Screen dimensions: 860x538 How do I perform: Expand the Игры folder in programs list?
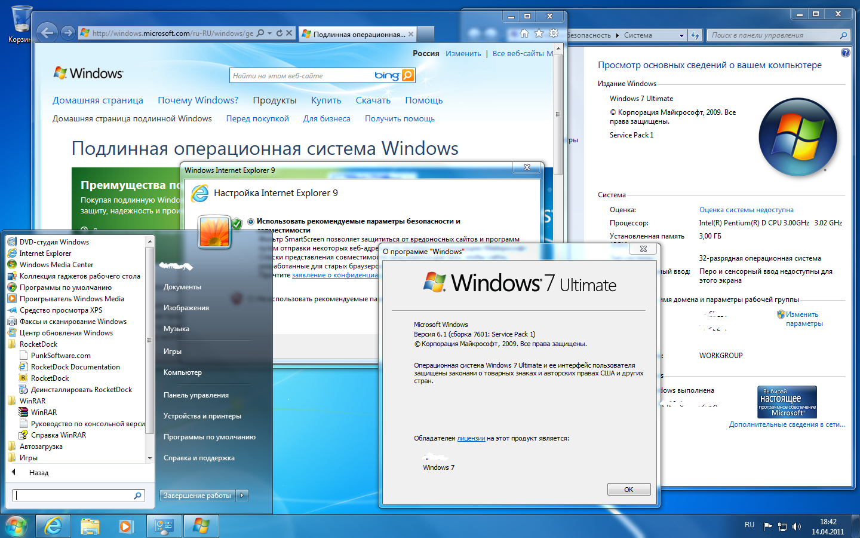tap(28, 458)
